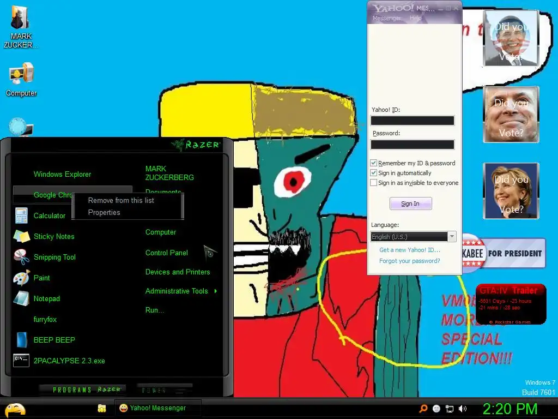The width and height of the screenshot is (558, 419).
Task: Click the 2PACALYPSE 2.3.exe console icon
Action: tap(21, 360)
